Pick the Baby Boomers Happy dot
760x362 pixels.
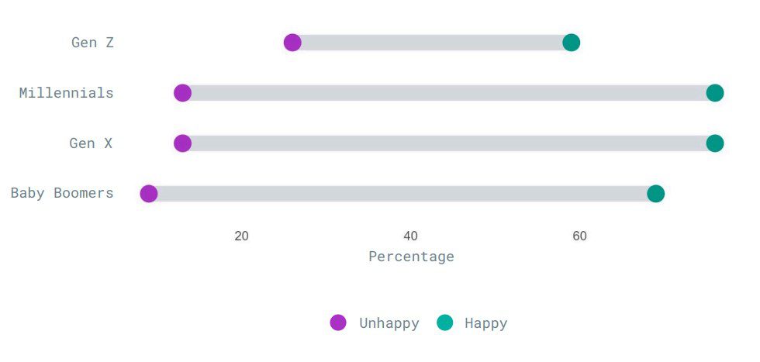click(656, 194)
